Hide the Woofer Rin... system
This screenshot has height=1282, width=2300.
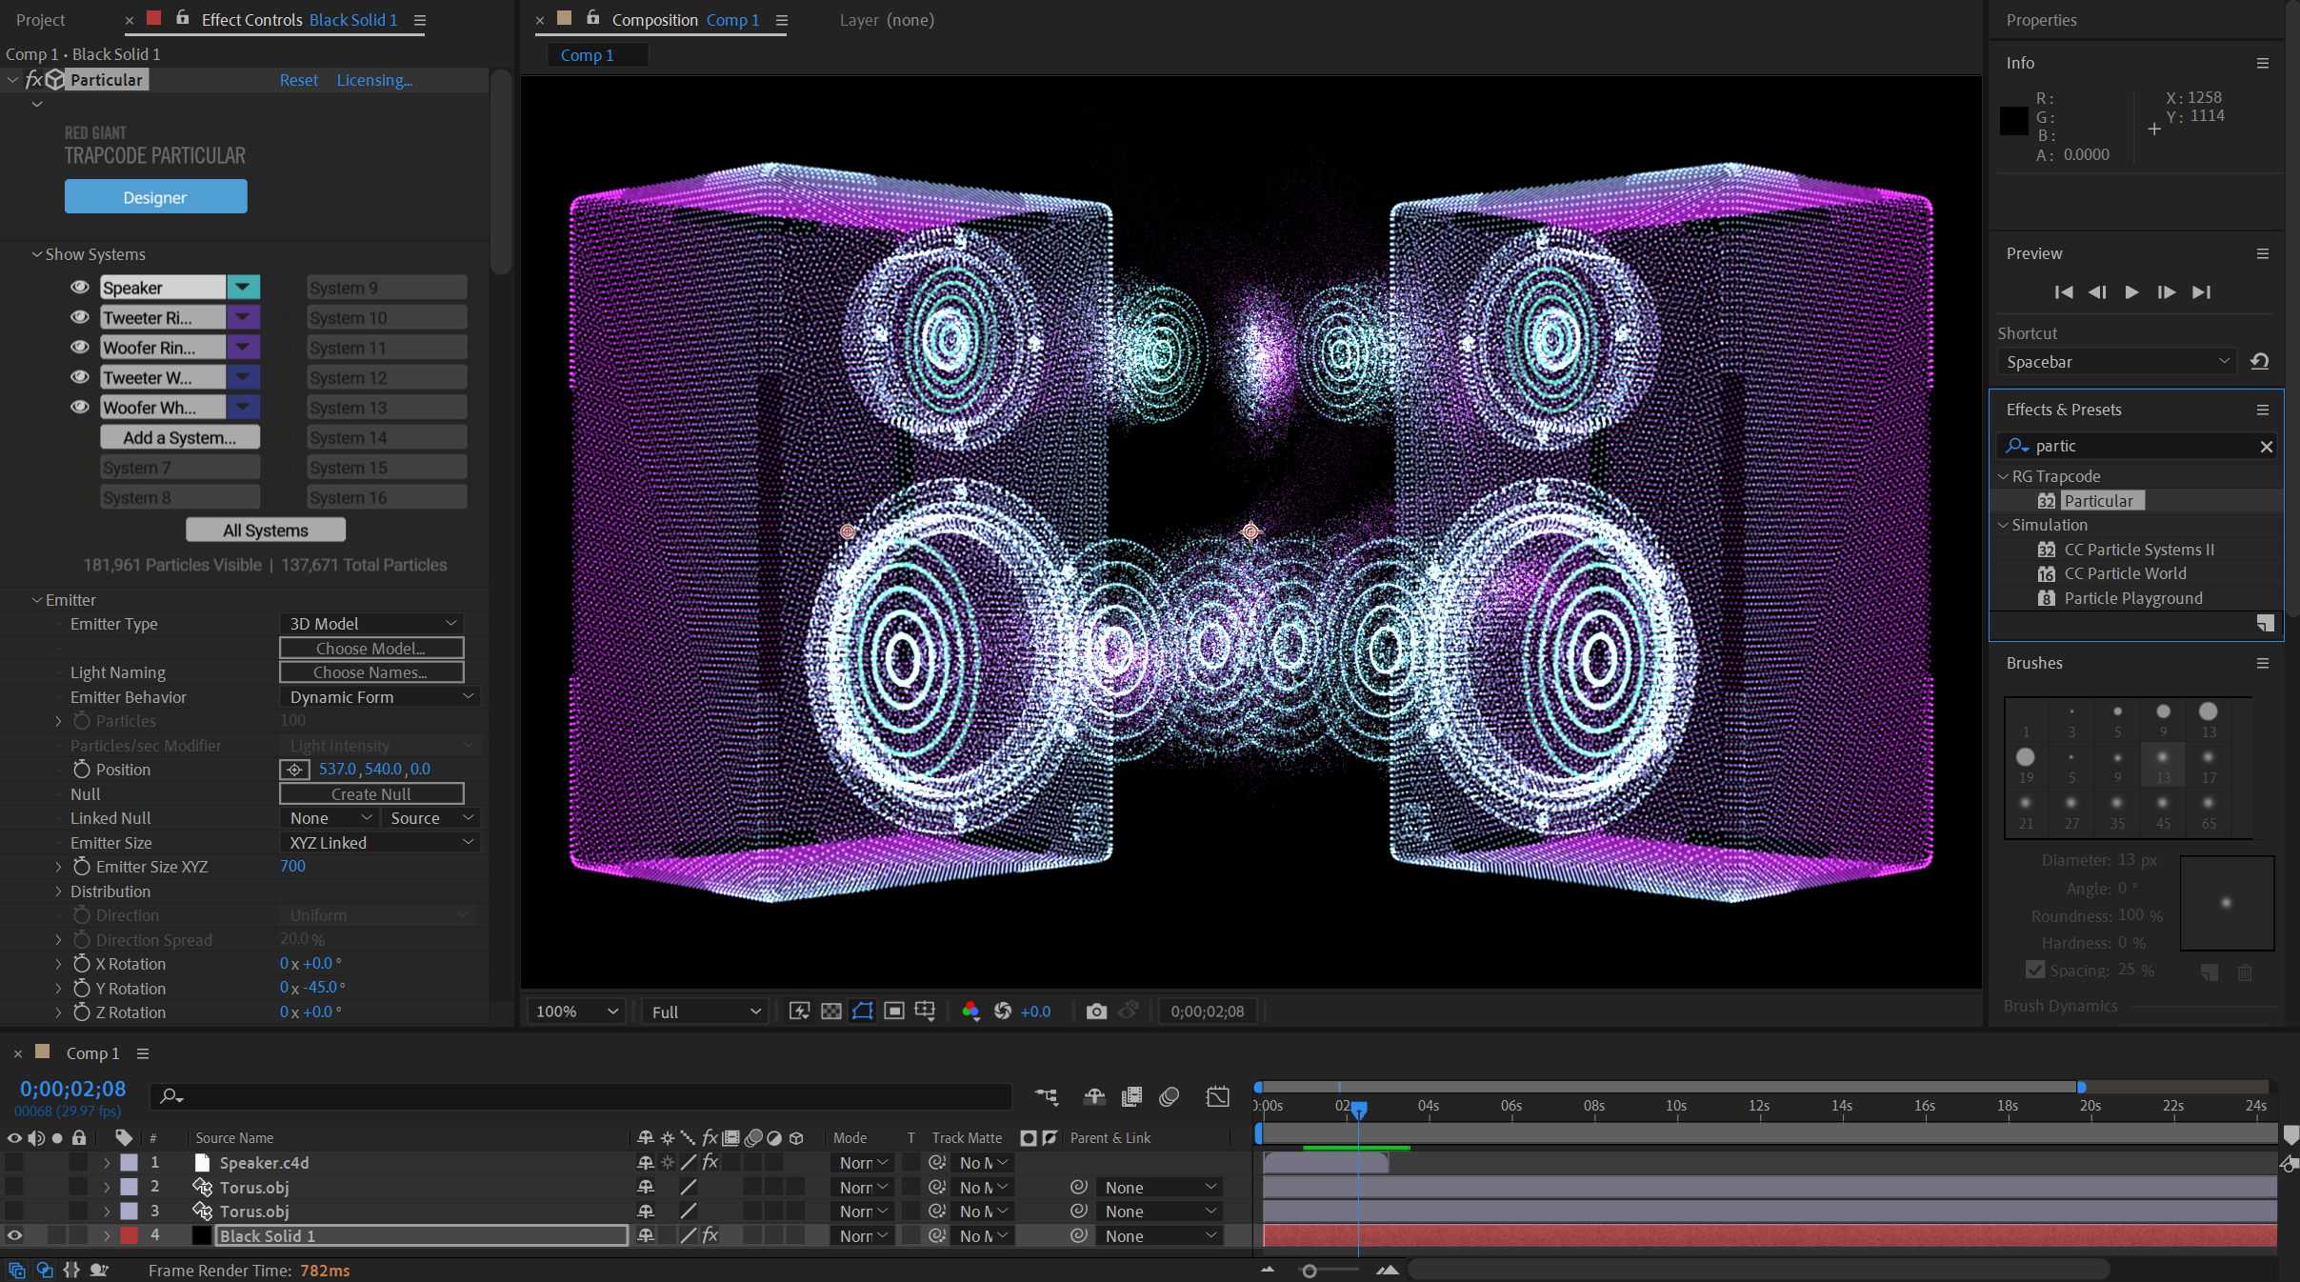point(80,348)
